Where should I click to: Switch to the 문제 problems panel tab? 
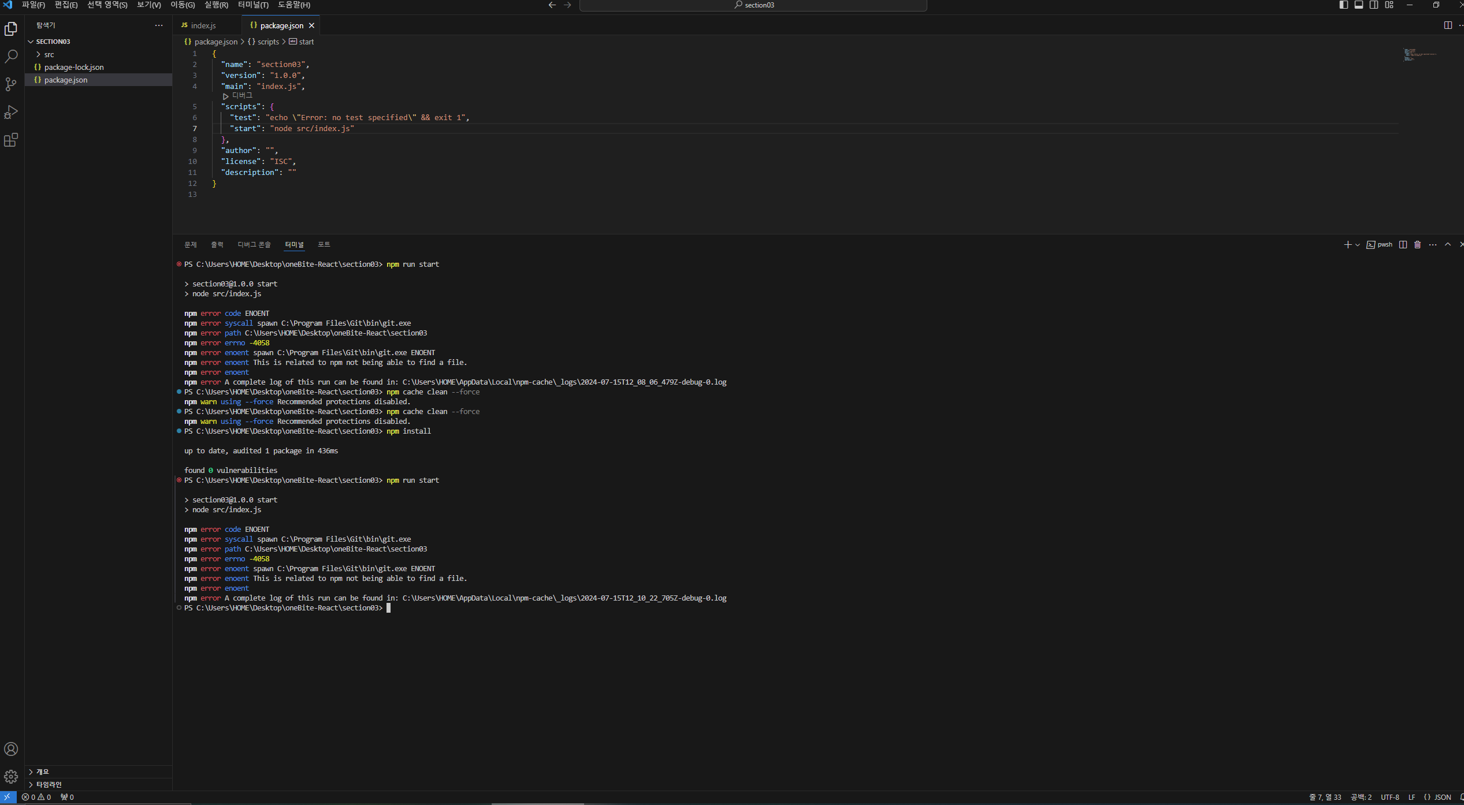tap(191, 245)
